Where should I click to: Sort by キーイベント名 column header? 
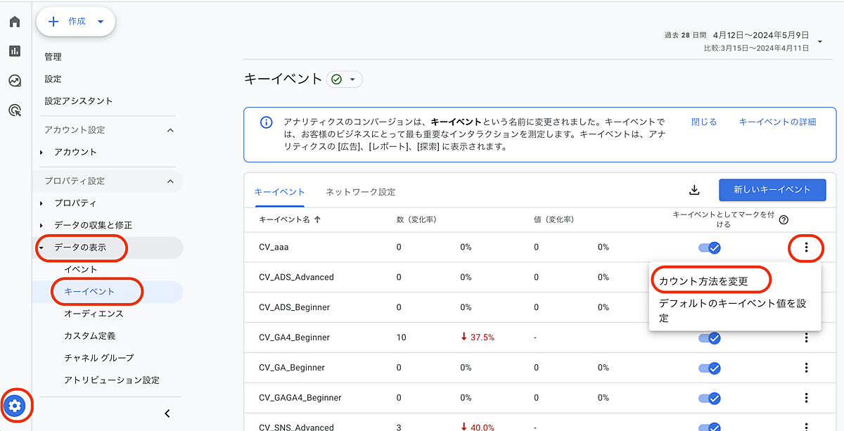click(x=289, y=219)
